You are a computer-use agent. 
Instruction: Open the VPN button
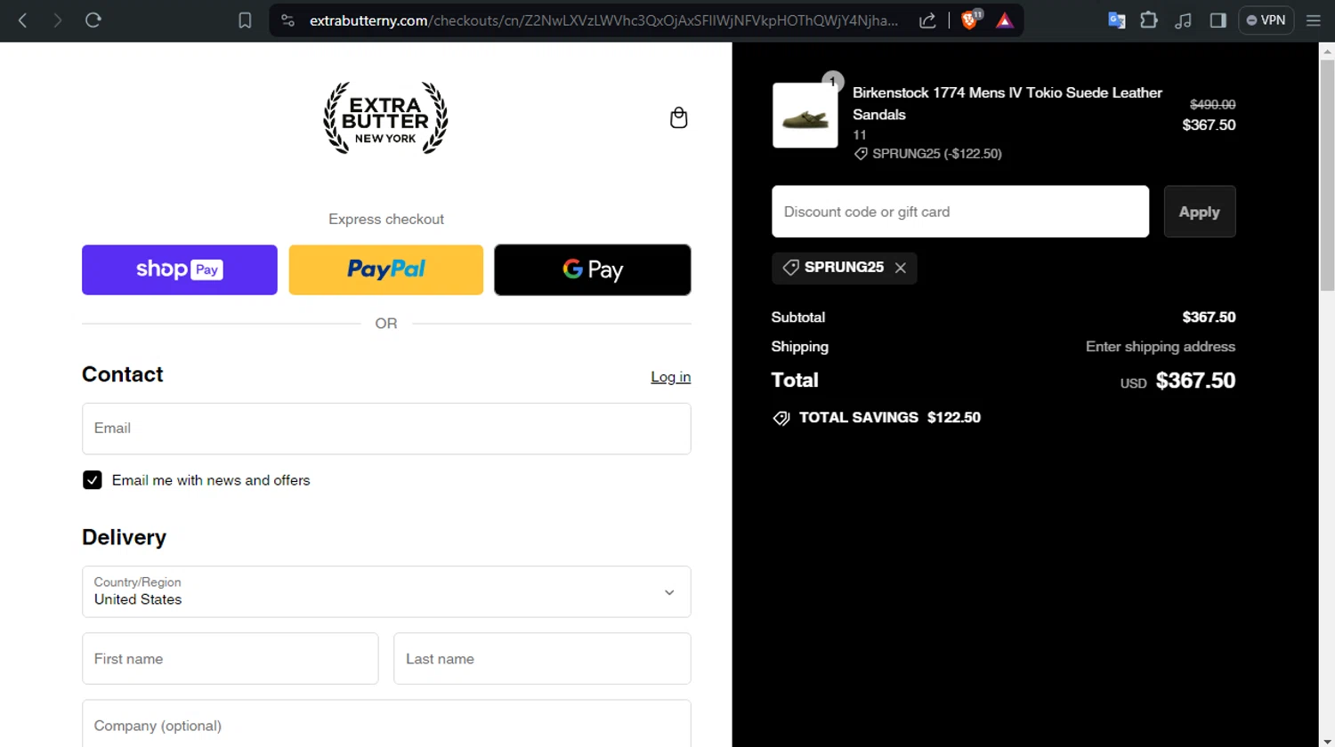point(1266,20)
